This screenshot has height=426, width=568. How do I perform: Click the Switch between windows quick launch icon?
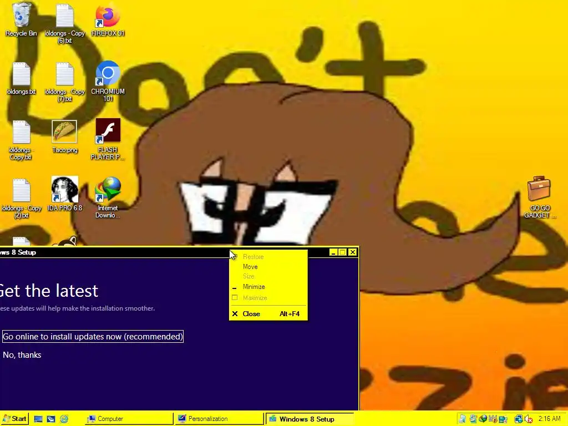[50, 419]
